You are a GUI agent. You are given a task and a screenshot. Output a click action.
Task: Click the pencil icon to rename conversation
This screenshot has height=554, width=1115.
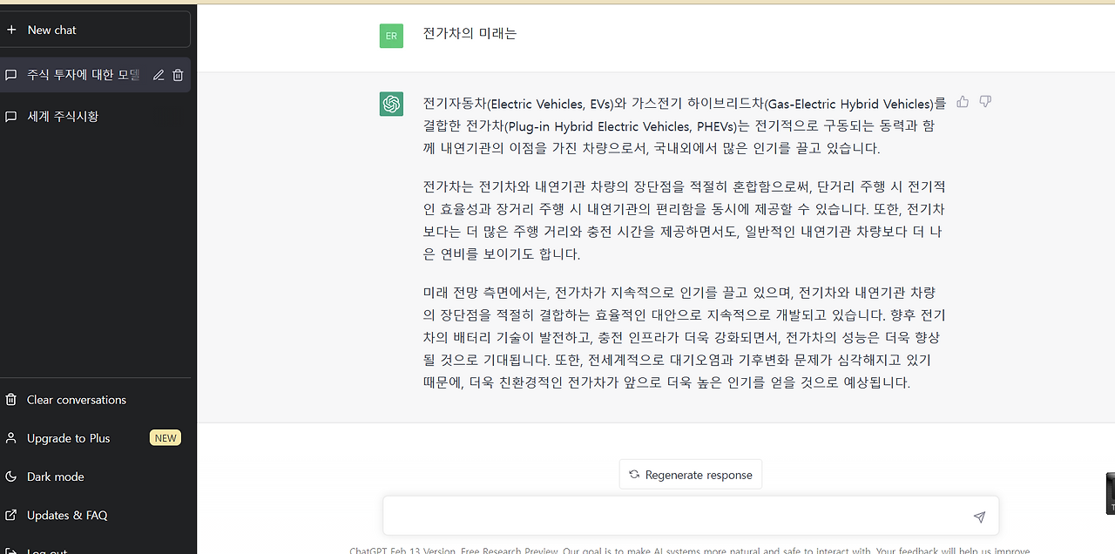pyautogui.click(x=158, y=75)
